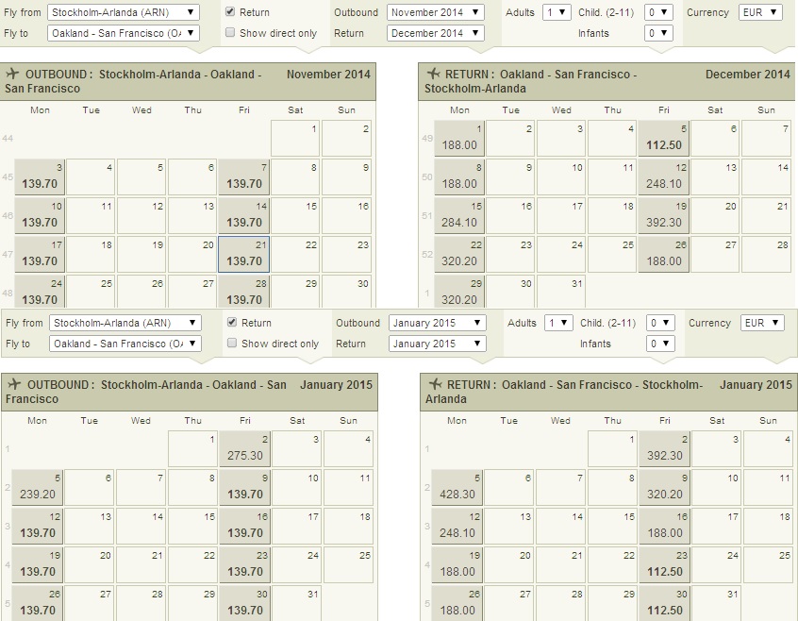Screen dimensions: 798x621
Task: Open the Return month dropdown showing December 2014
Action: [x=435, y=33]
